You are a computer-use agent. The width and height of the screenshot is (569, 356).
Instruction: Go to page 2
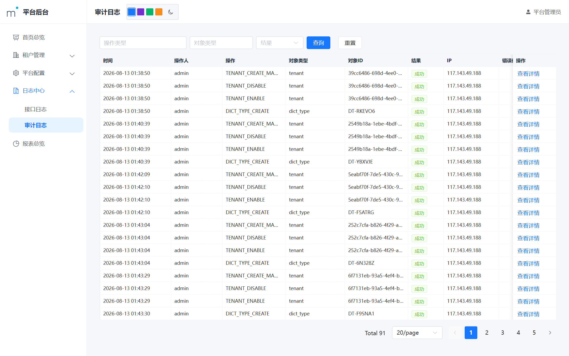click(487, 333)
